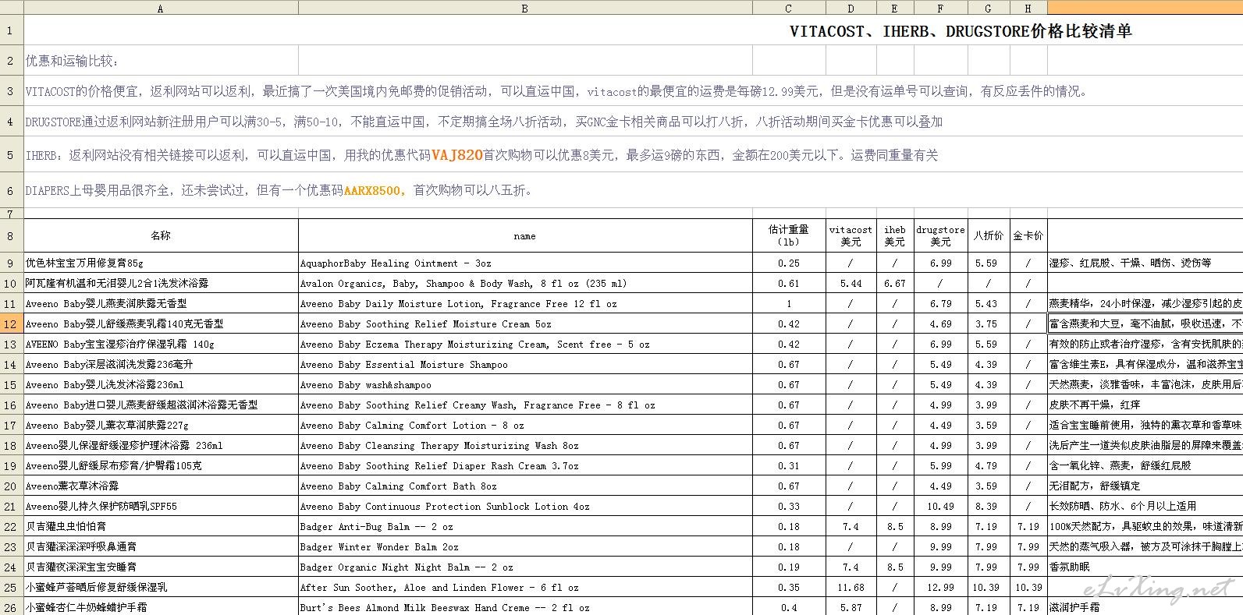Click the 估计重量 (lb) header cell

click(788, 235)
